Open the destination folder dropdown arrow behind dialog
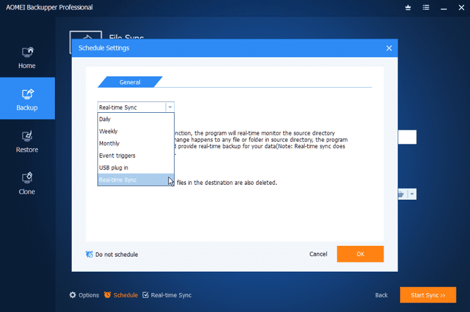Screen dimensions: 470x312 pos(412,194)
